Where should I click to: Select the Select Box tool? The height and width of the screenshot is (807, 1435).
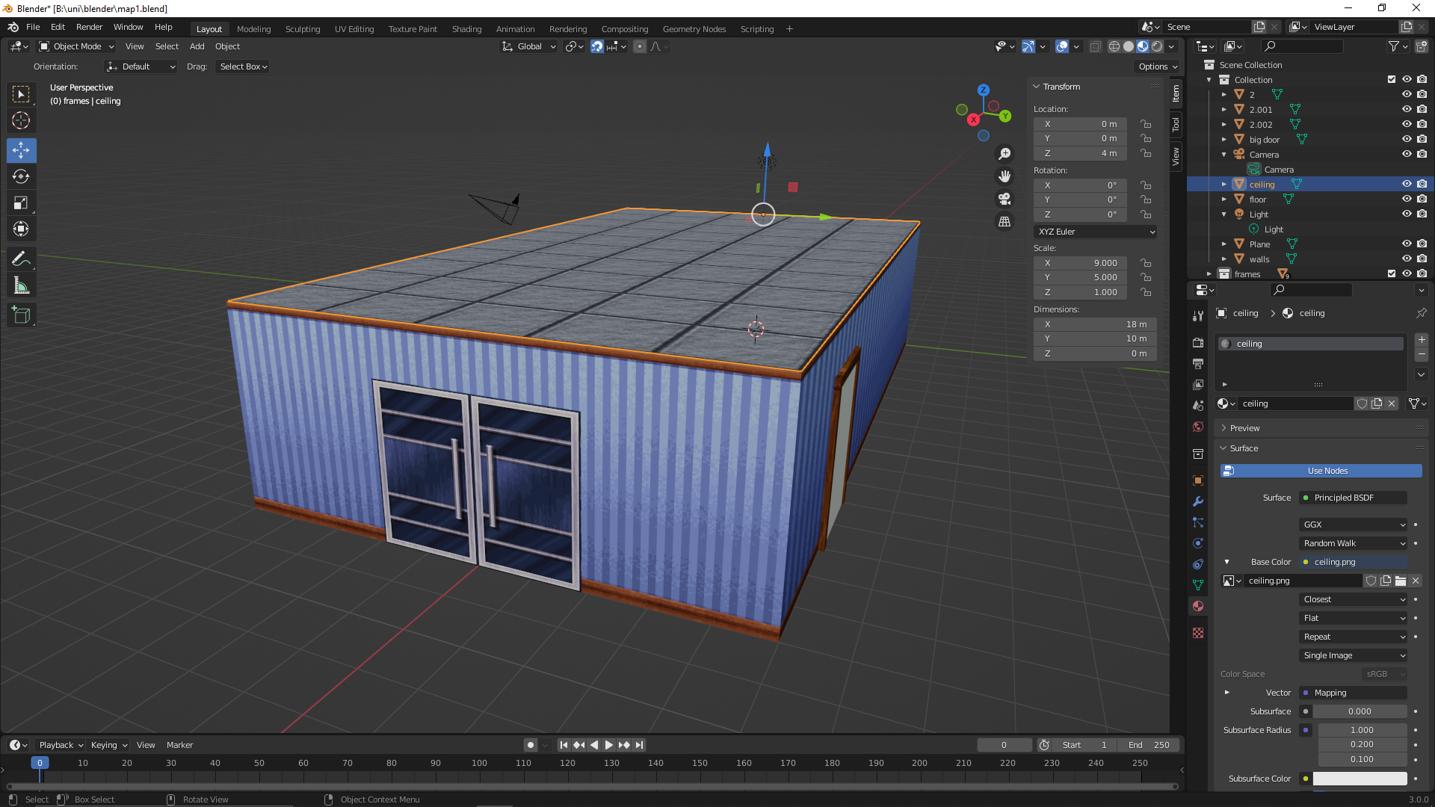(21, 94)
